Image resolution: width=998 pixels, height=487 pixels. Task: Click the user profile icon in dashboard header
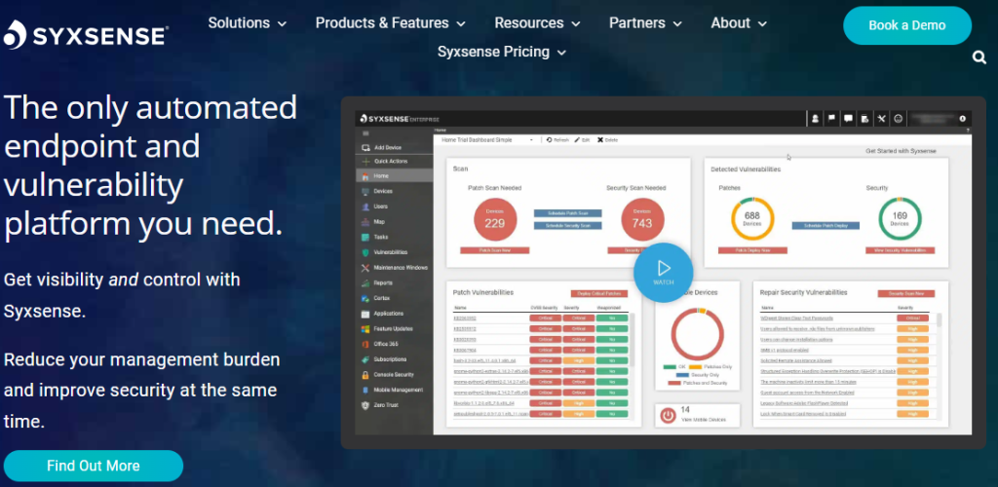815,119
